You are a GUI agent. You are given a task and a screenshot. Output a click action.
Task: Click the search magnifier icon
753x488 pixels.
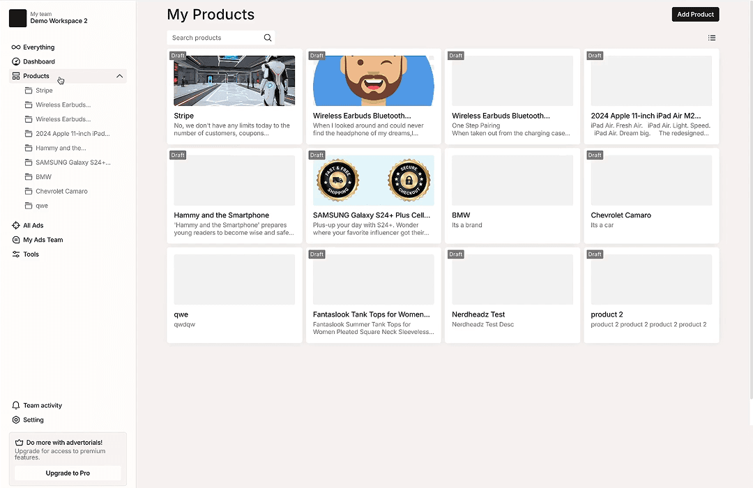tap(268, 38)
